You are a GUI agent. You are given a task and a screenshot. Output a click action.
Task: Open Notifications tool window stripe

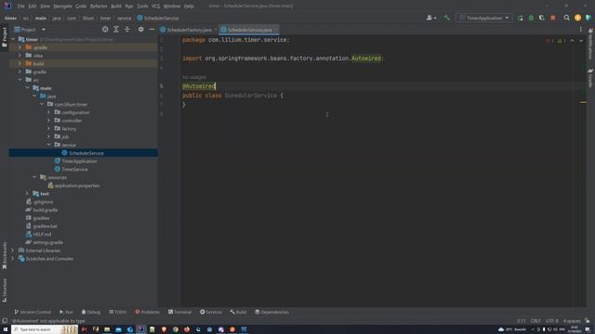pos(590,44)
